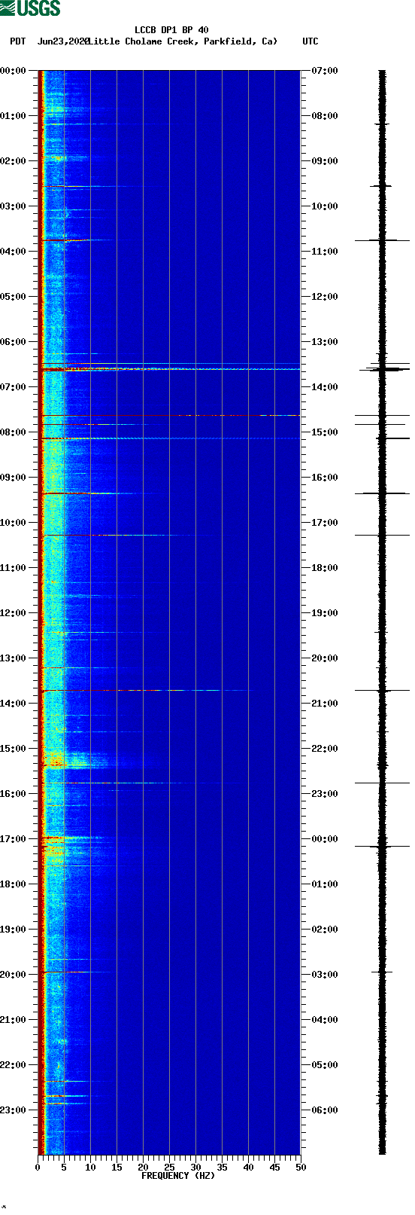This screenshot has width=415, height=1215.
Task: Click the 13:00 PDT time label on left axis
Action: (x=14, y=658)
